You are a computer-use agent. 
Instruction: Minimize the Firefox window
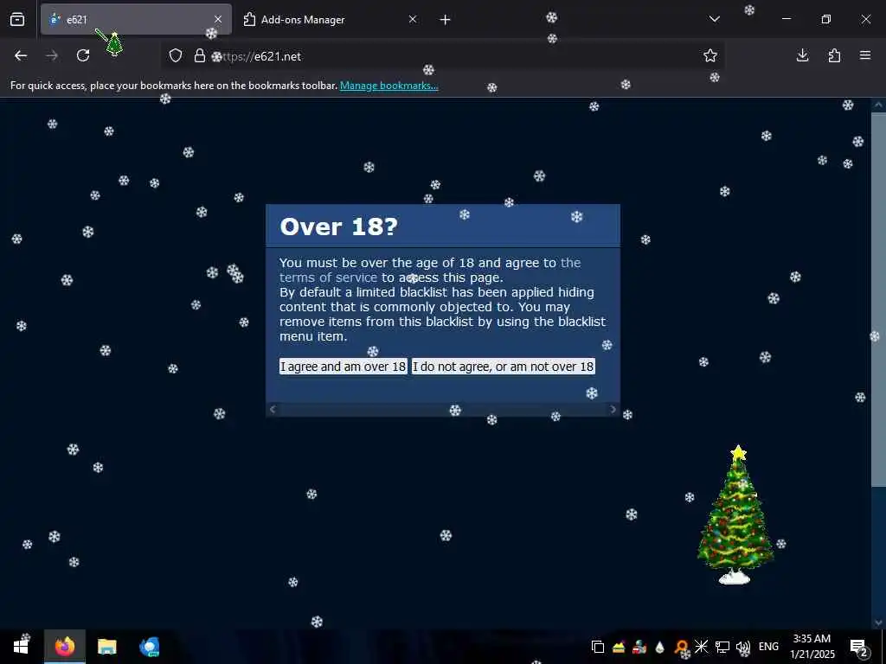pos(786,19)
